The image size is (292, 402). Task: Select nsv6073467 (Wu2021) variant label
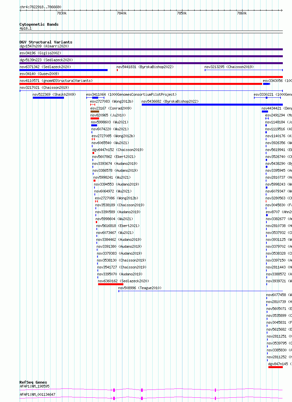[115, 233]
